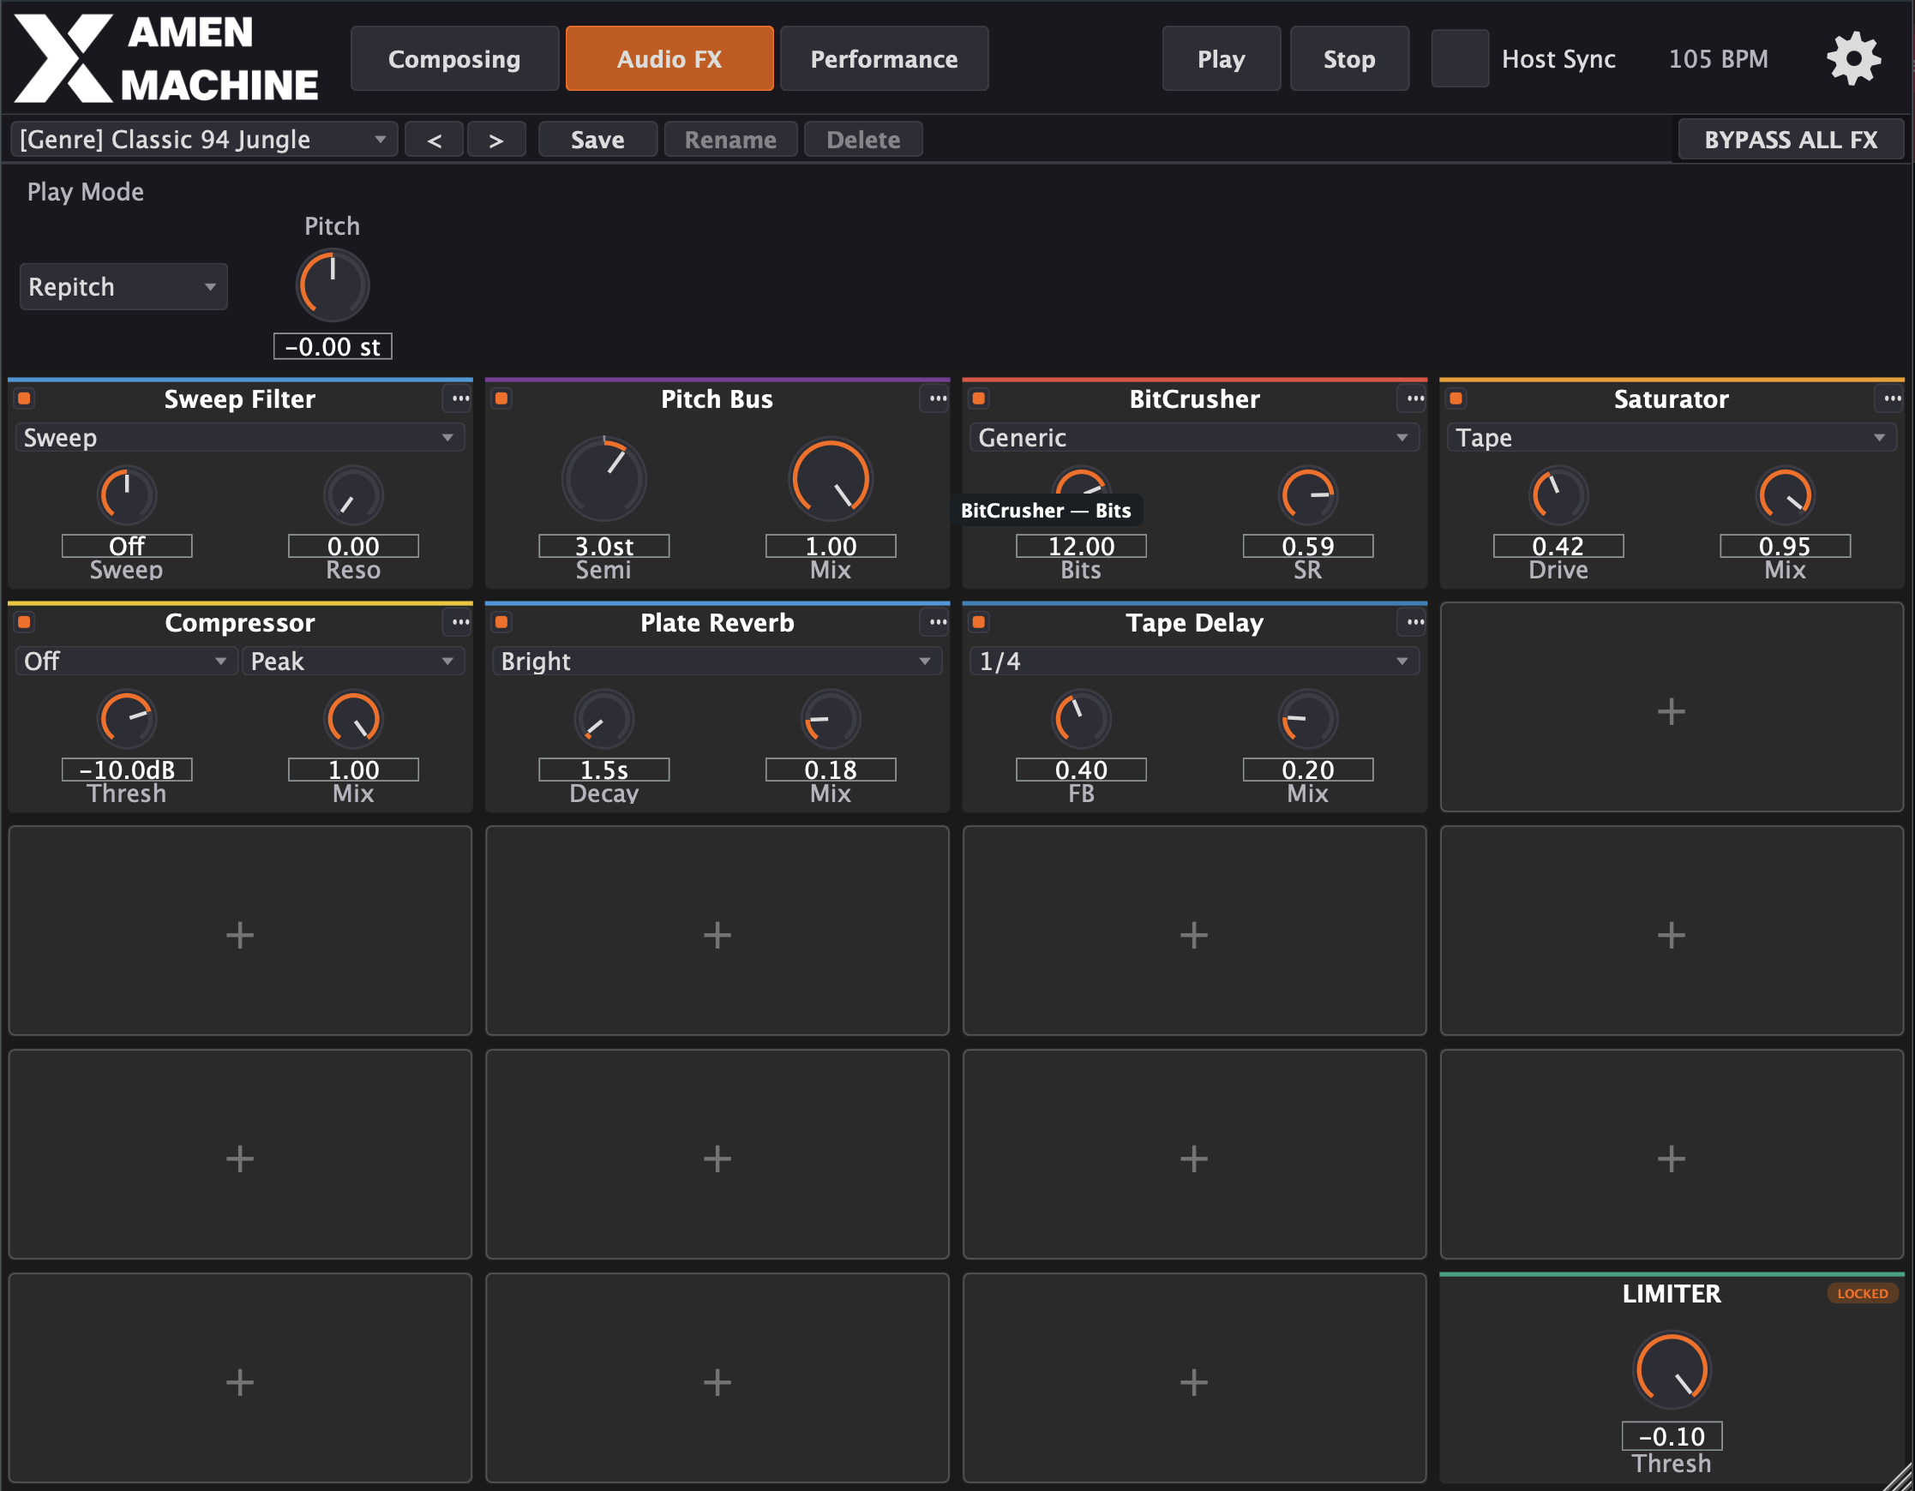The width and height of the screenshot is (1915, 1491).
Task: Click the Pitch Bus Mix value 1.00
Action: click(831, 546)
